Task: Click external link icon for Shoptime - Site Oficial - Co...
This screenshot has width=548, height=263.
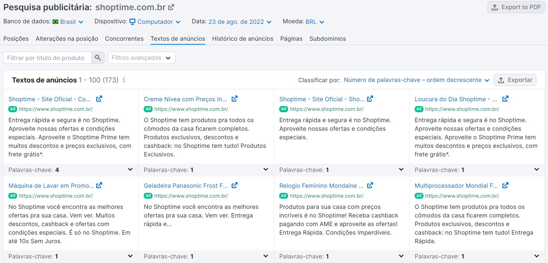Action: point(99,99)
